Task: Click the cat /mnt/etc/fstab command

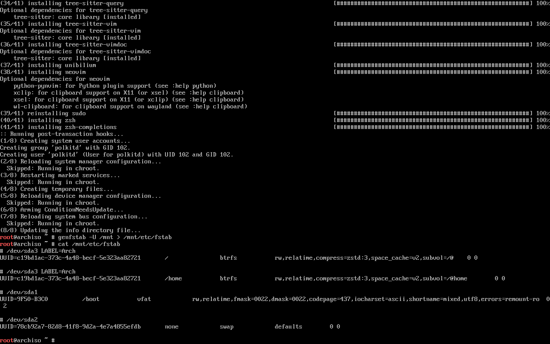Action: [89, 244]
